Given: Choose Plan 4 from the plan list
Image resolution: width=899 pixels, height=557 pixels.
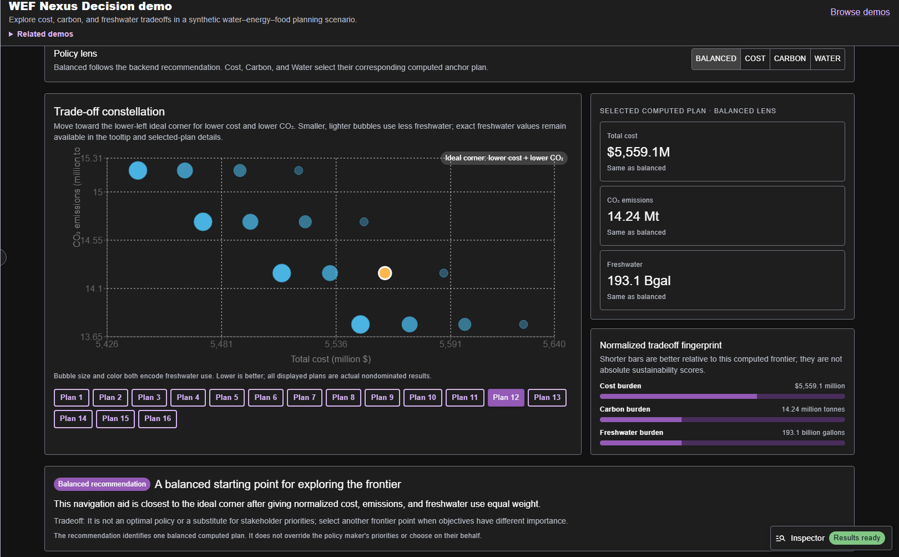Looking at the screenshot, I should point(188,398).
